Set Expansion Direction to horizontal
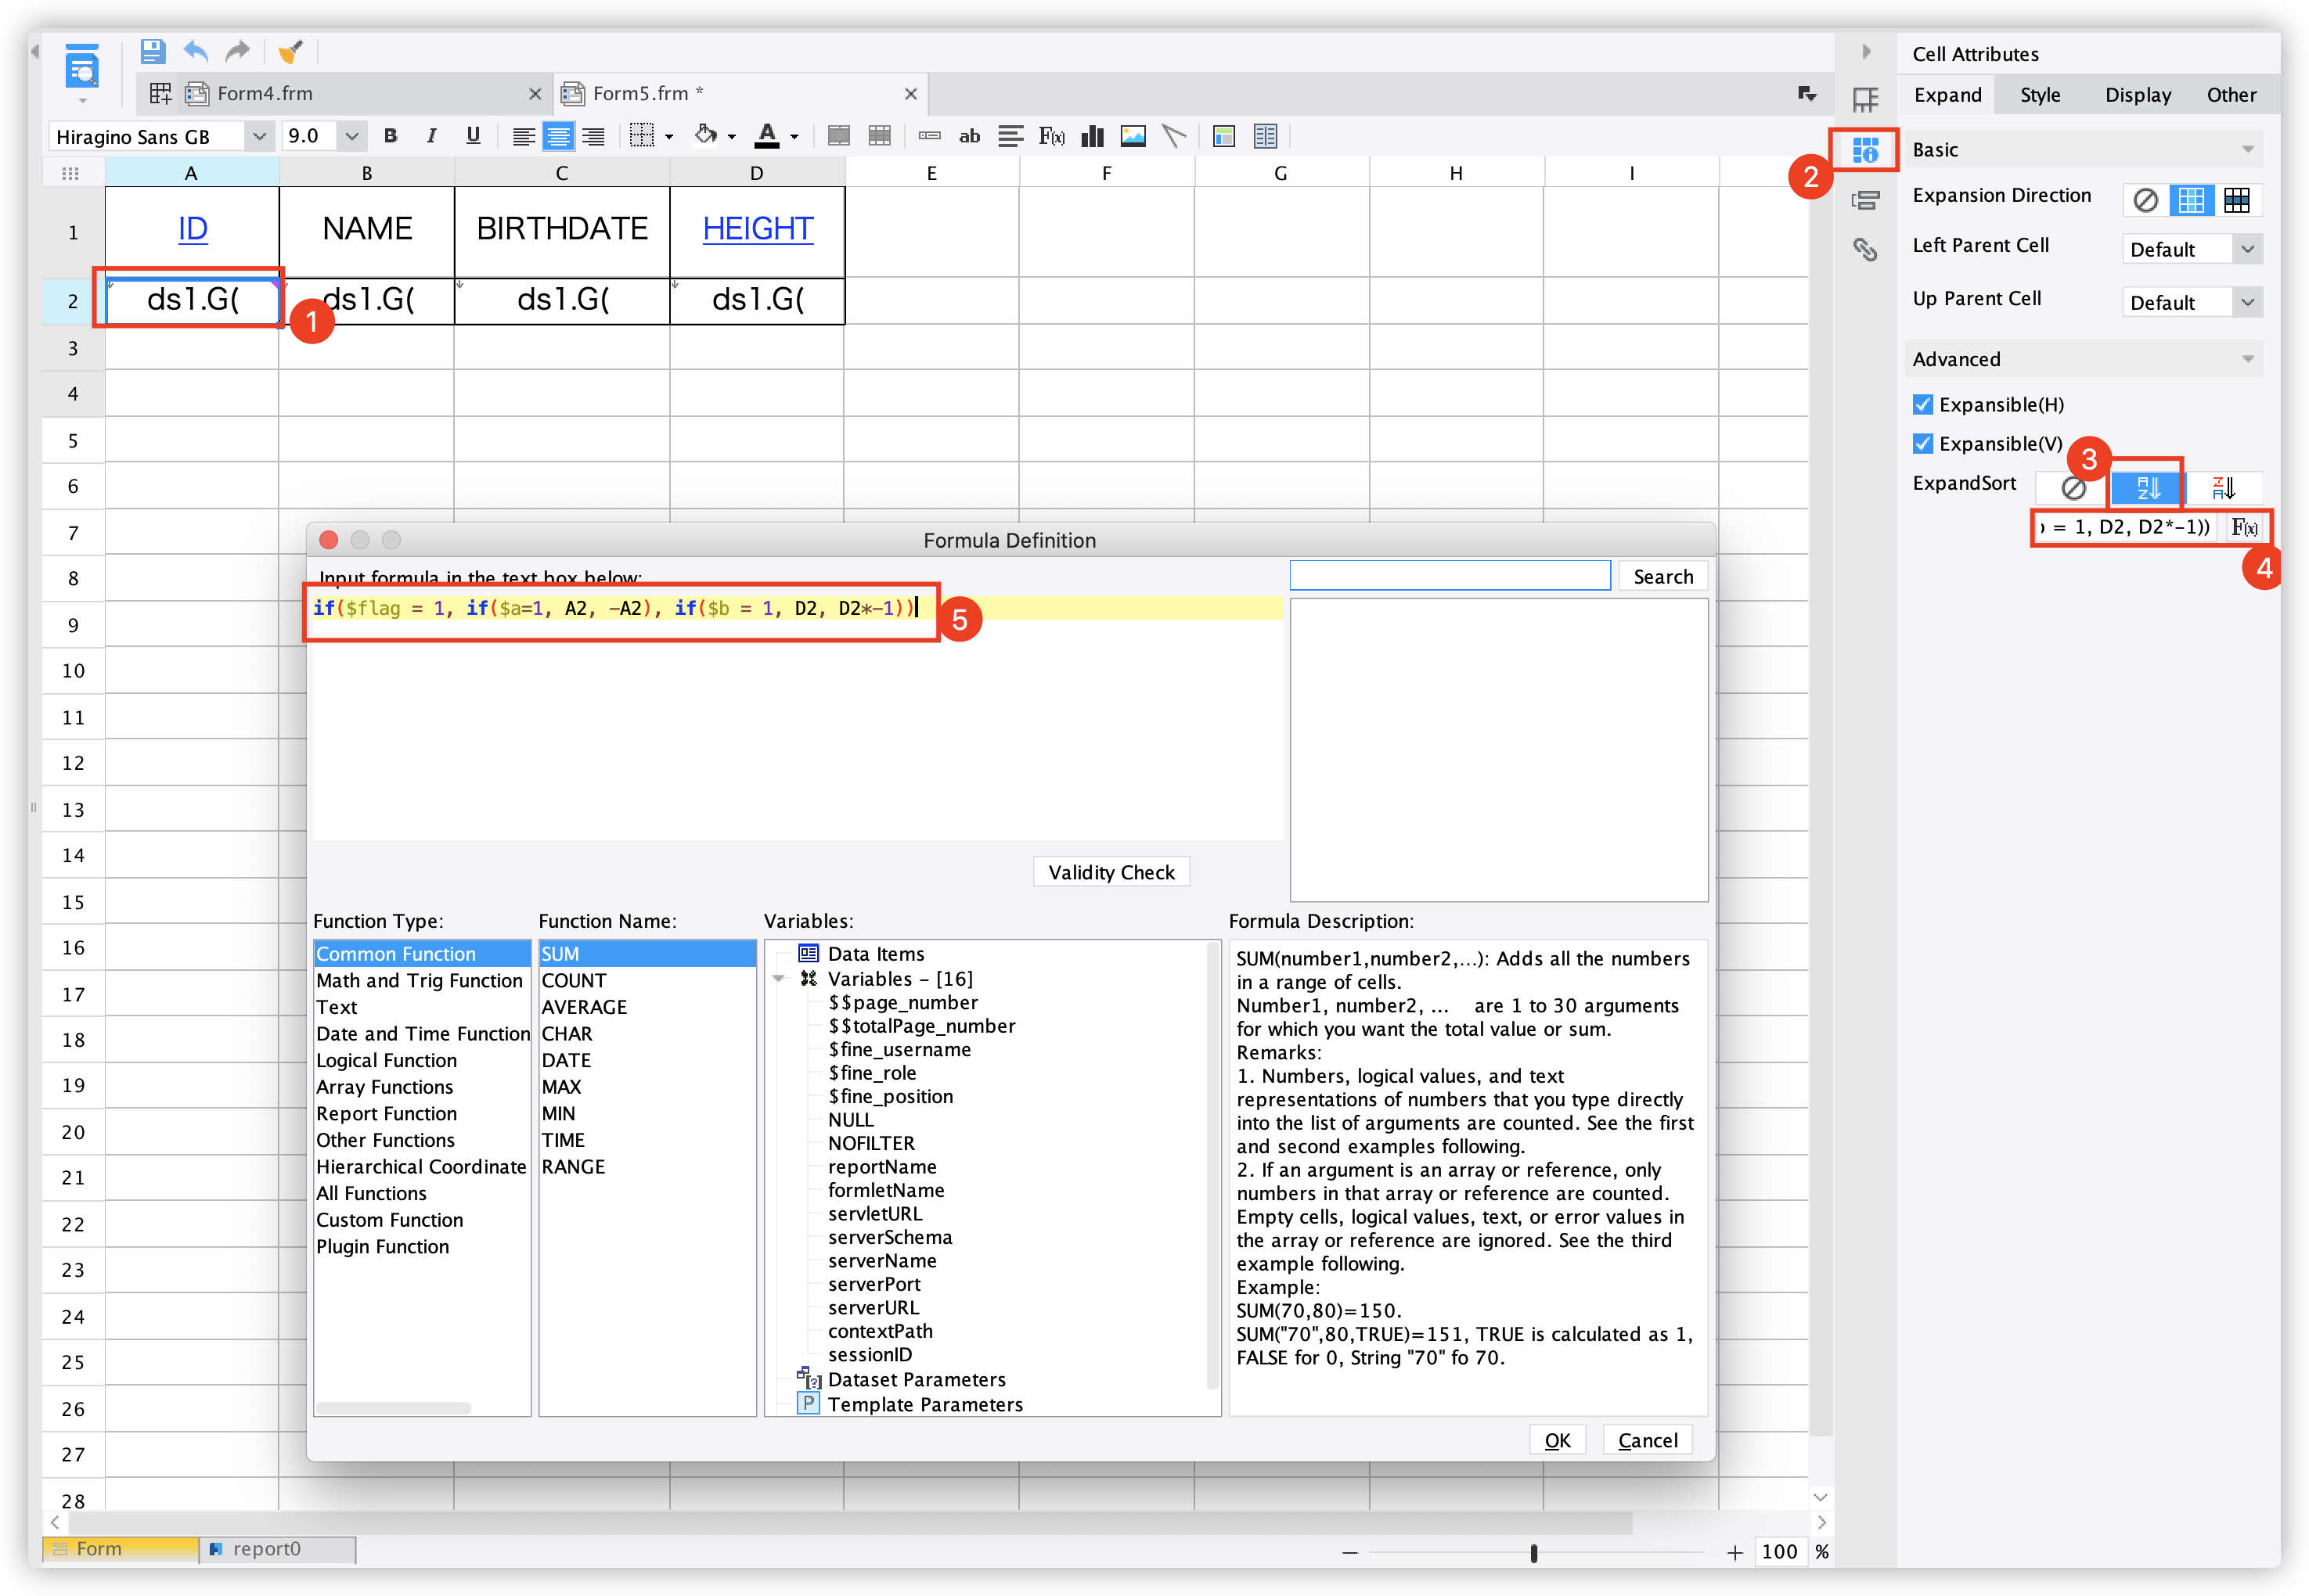The height and width of the screenshot is (1596, 2309). 2237,200
